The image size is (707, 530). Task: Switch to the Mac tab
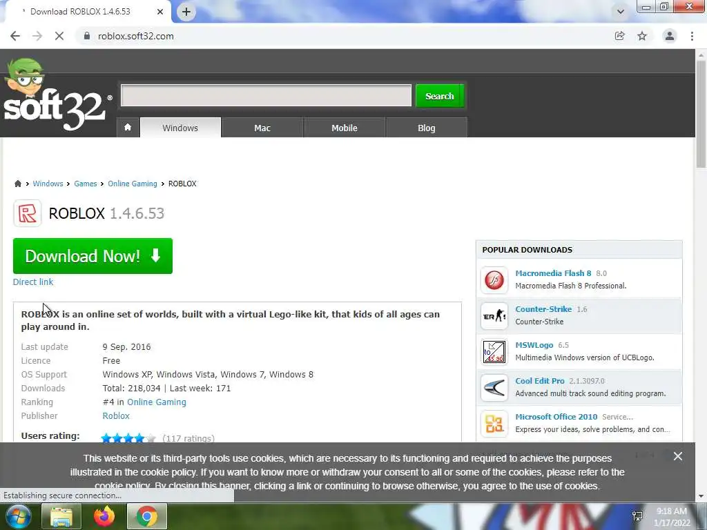tap(262, 128)
